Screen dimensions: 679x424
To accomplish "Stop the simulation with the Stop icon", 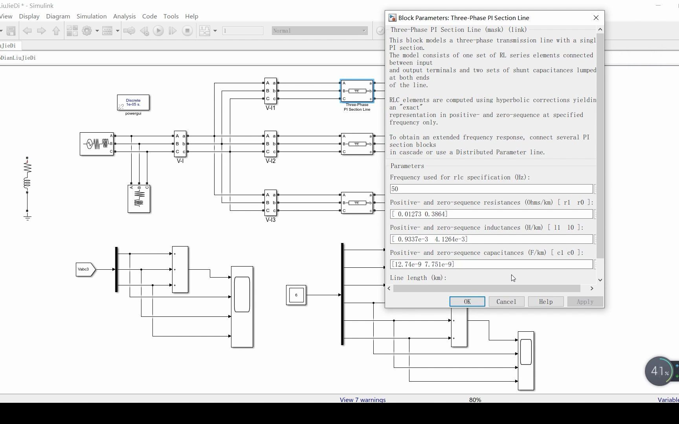I will coord(187,31).
